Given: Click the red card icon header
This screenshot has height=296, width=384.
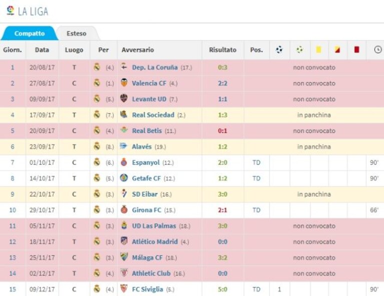Looking at the screenshot, I should pos(356,50).
